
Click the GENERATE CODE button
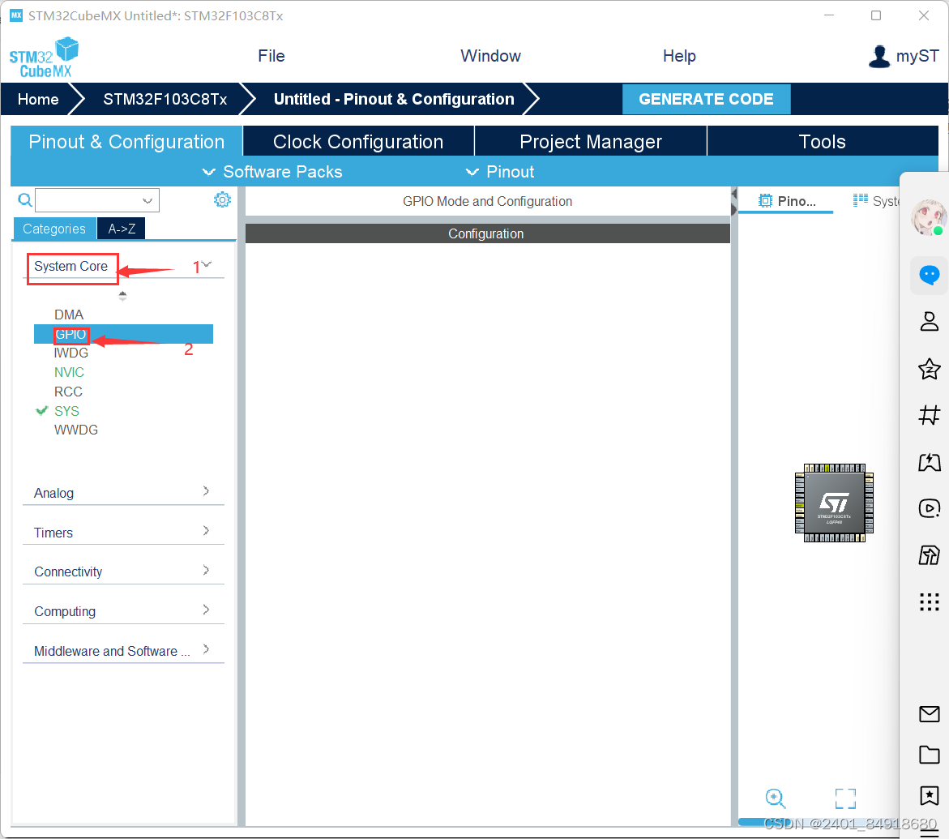click(x=707, y=99)
